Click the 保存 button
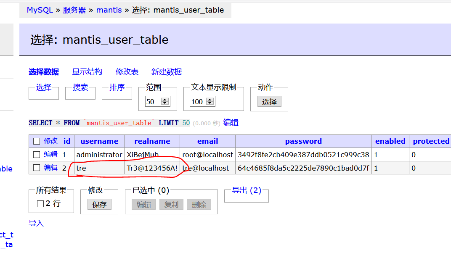Screen dimensions: 451x258 pyautogui.click(x=99, y=204)
